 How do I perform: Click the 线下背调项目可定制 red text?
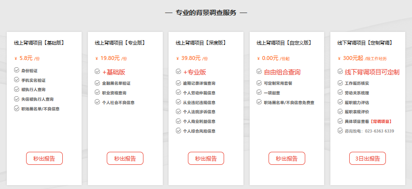[372, 72]
